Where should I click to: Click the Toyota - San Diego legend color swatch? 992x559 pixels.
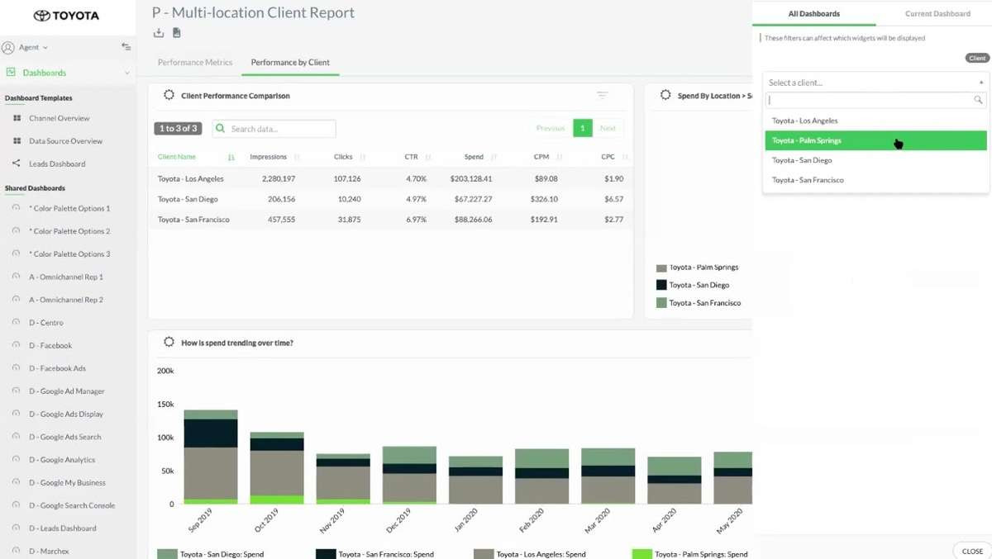pos(661,285)
